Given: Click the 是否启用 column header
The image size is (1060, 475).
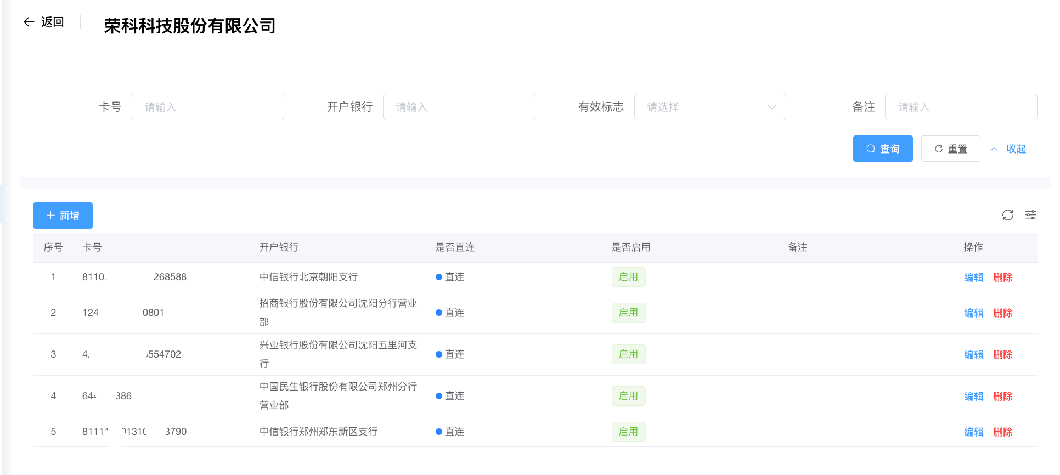Looking at the screenshot, I should pos(631,247).
